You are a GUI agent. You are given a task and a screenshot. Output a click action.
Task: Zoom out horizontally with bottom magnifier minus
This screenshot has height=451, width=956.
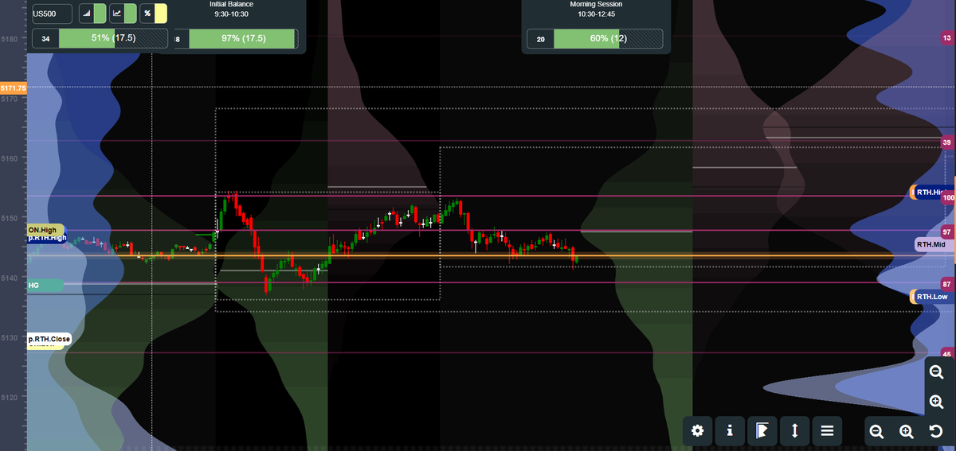click(x=876, y=431)
